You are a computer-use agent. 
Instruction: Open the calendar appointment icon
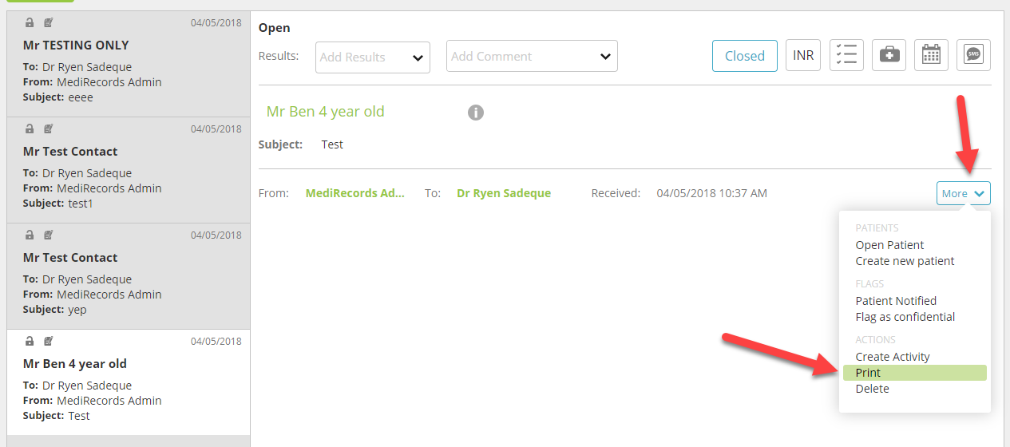point(931,55)
